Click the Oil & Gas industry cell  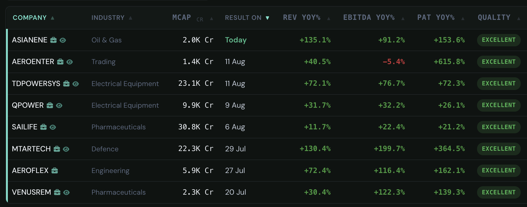[106, 40]
